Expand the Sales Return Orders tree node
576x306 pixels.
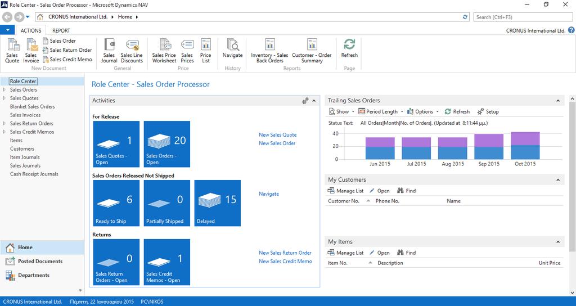(x=4, y=123)
